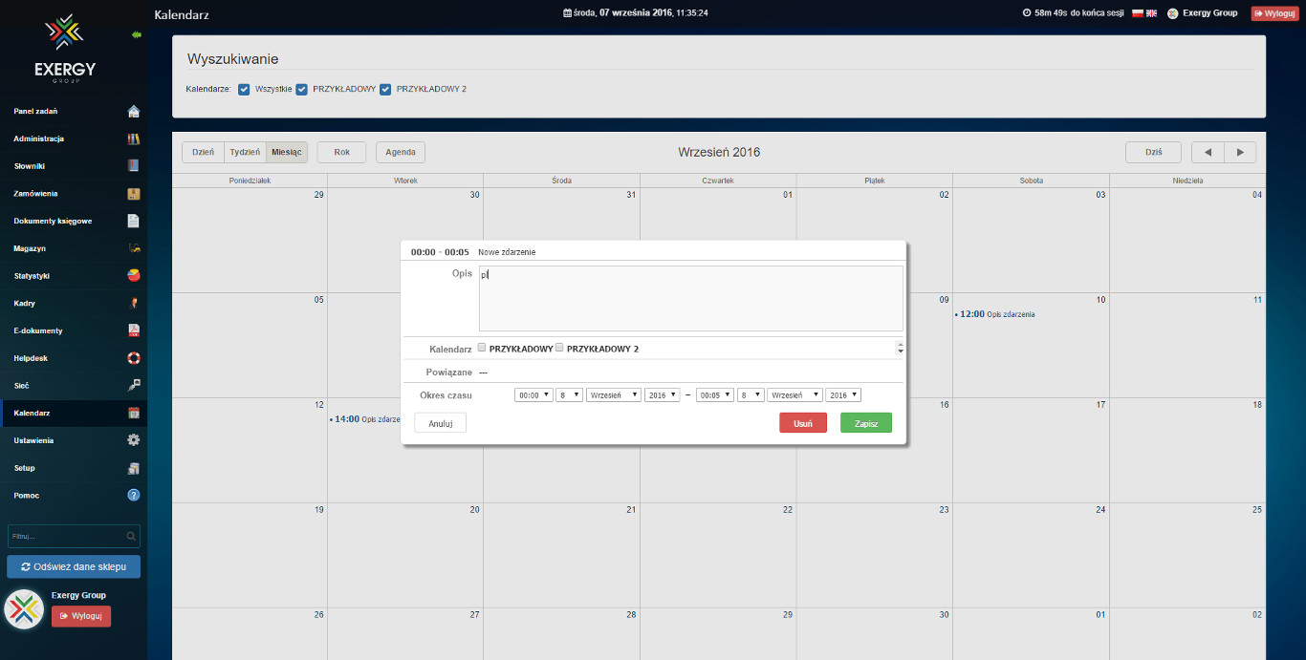Screen dimensions: 1306x660
Task: Switch to Tydzień view
Action: [245, 152]
